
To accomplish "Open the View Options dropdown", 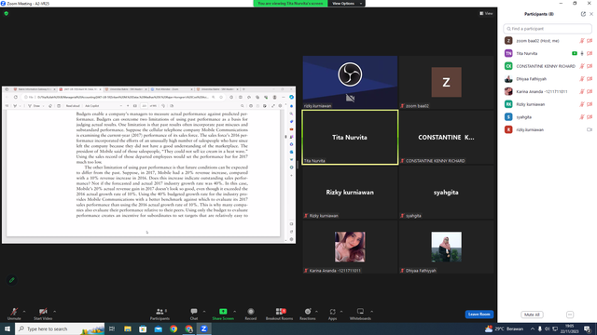I will point(346,4).
